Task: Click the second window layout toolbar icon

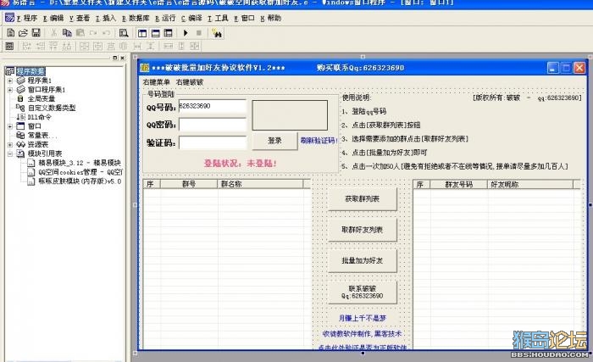Action: click(x=155, y=33)
